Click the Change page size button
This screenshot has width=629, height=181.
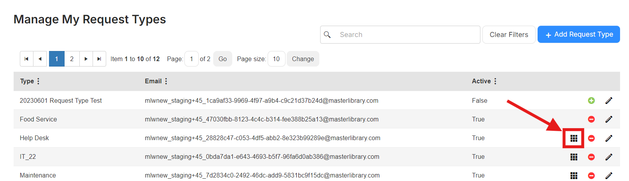click(x=303, y=59)
